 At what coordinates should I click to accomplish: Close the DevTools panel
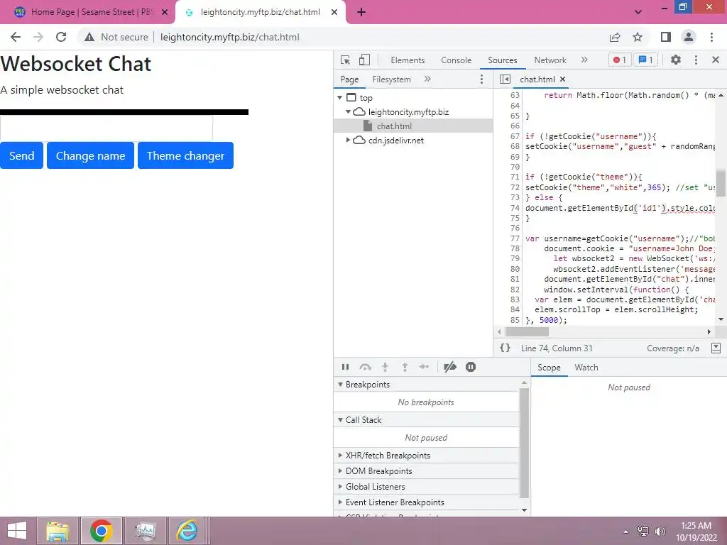coord(716,60)
